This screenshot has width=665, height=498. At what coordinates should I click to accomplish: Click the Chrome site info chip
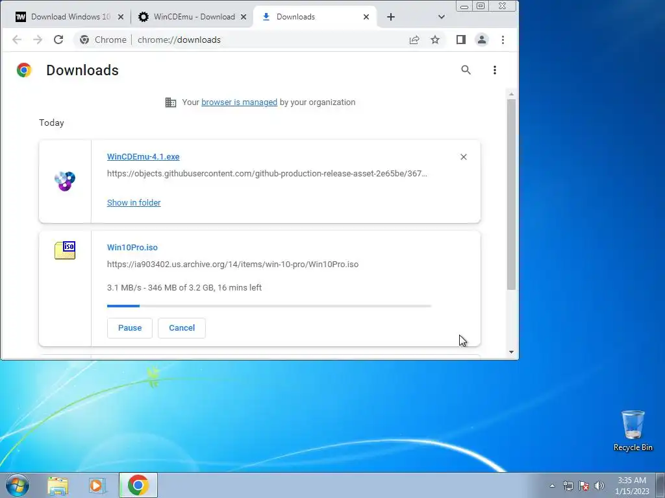tap(103, 40)
